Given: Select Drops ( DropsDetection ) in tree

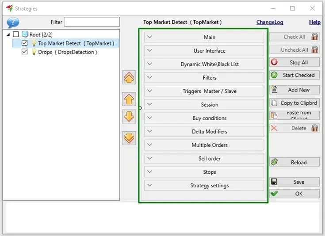Looking at the screenshot, I should [67, 52].
